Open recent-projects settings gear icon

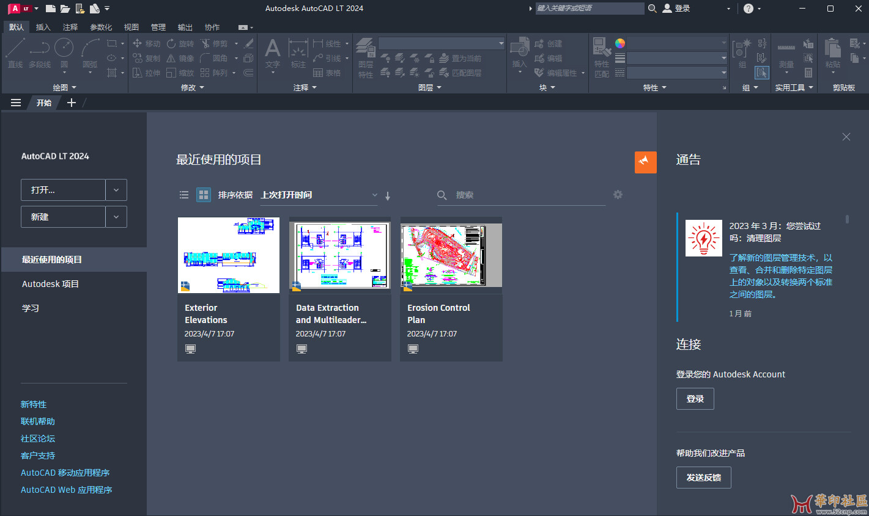618,194
